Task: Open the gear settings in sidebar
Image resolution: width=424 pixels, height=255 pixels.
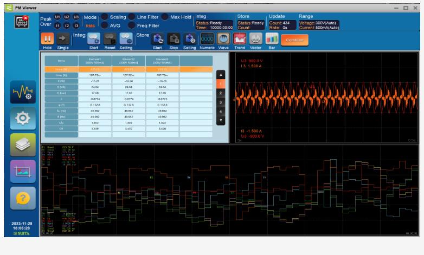Action: 23,119
